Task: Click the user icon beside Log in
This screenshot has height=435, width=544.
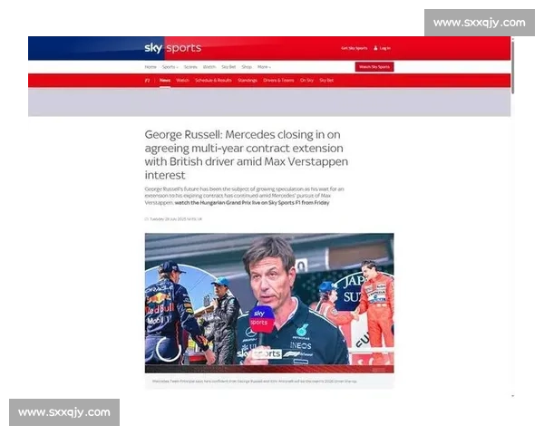Action: click(x=375, y=48)
